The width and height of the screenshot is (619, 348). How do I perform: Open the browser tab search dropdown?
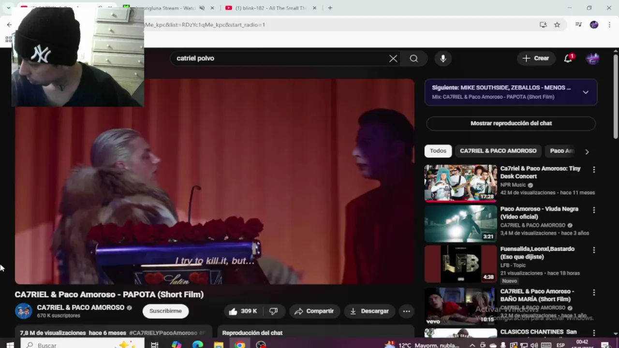pos(8,8)
